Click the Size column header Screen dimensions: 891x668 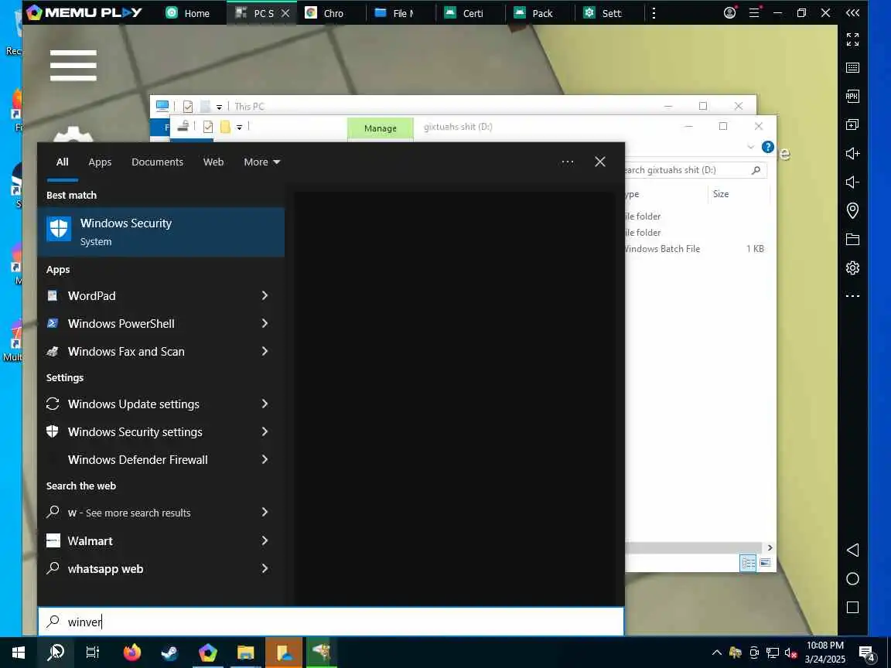(721, 194)
